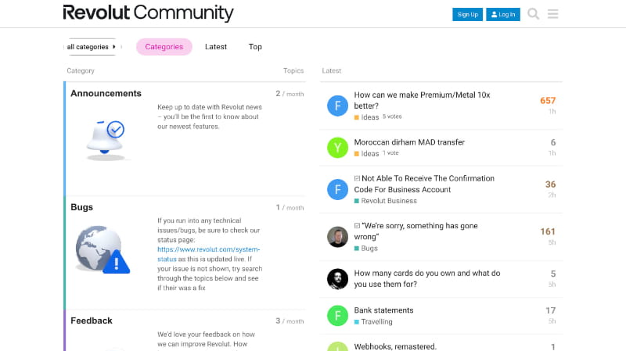Open the Feedback category heading
This screenshot has height=351, width=626.
coord(92,321)
